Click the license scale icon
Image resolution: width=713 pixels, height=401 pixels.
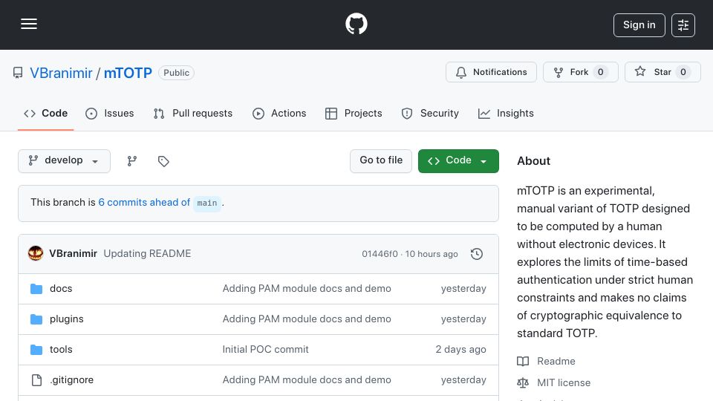523,383
